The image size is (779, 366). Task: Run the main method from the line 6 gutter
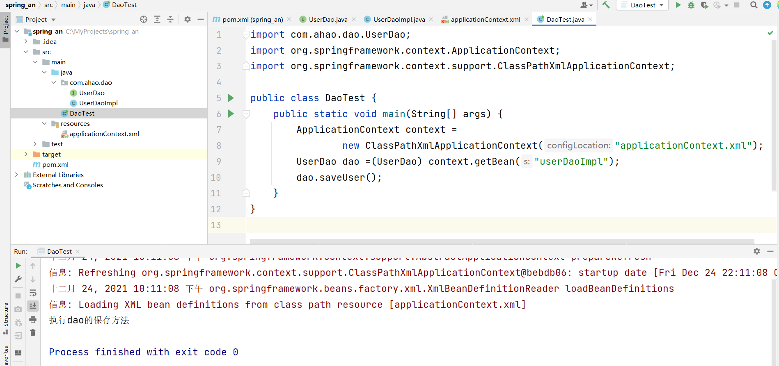pos(231,114)
